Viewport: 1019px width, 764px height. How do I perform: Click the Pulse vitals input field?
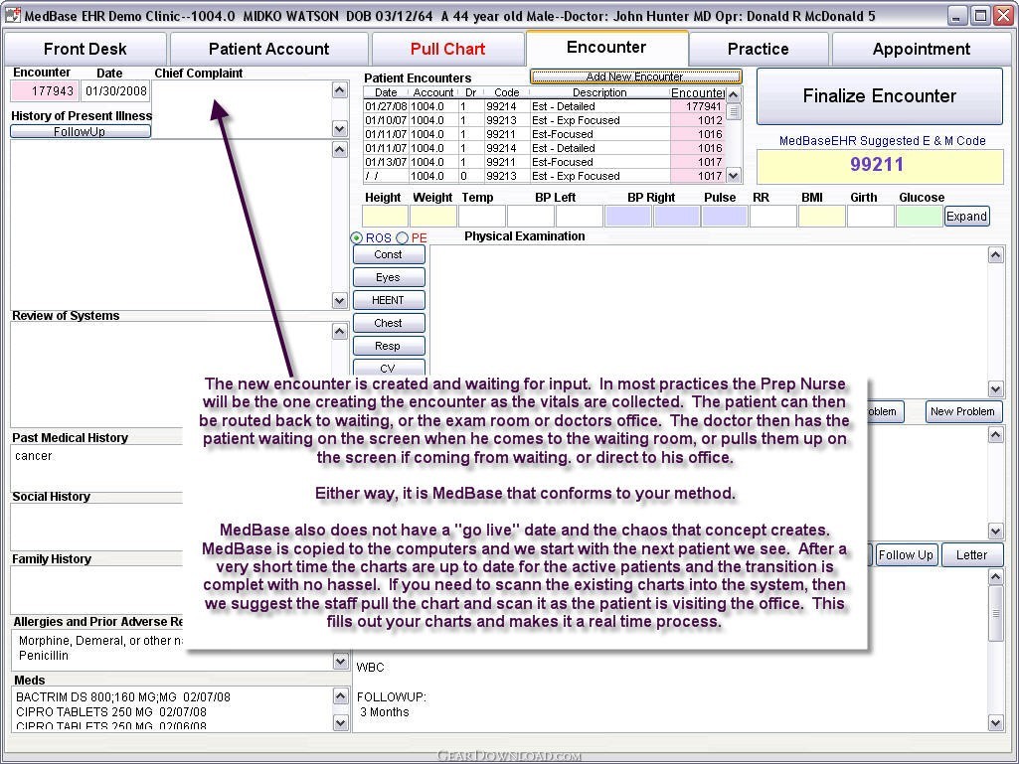tap(725, 217)
